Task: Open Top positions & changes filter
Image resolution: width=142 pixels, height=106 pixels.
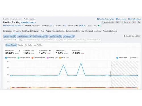Action: pos(33,40)
